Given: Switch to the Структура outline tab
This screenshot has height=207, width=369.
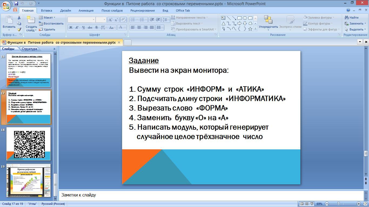Looking at the screenshot, I should tap(29, 49).
